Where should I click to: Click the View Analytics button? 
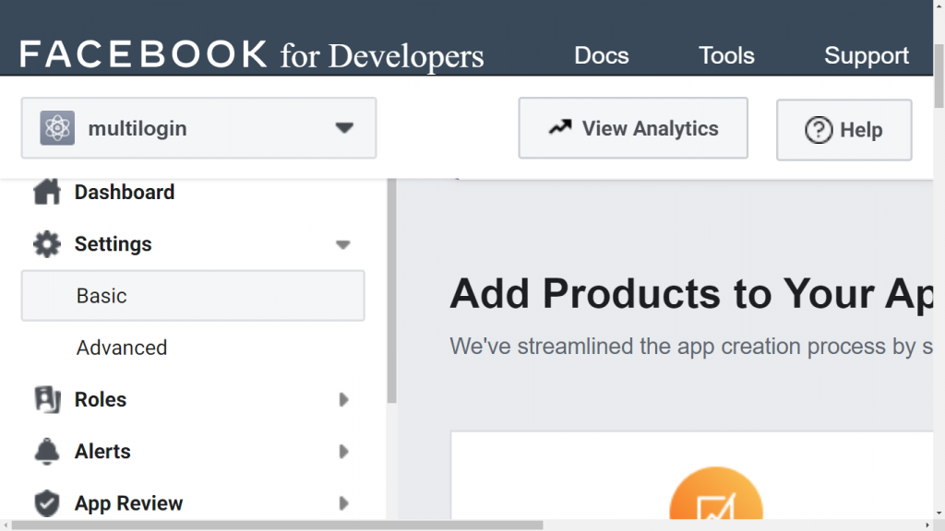point(633,128)
